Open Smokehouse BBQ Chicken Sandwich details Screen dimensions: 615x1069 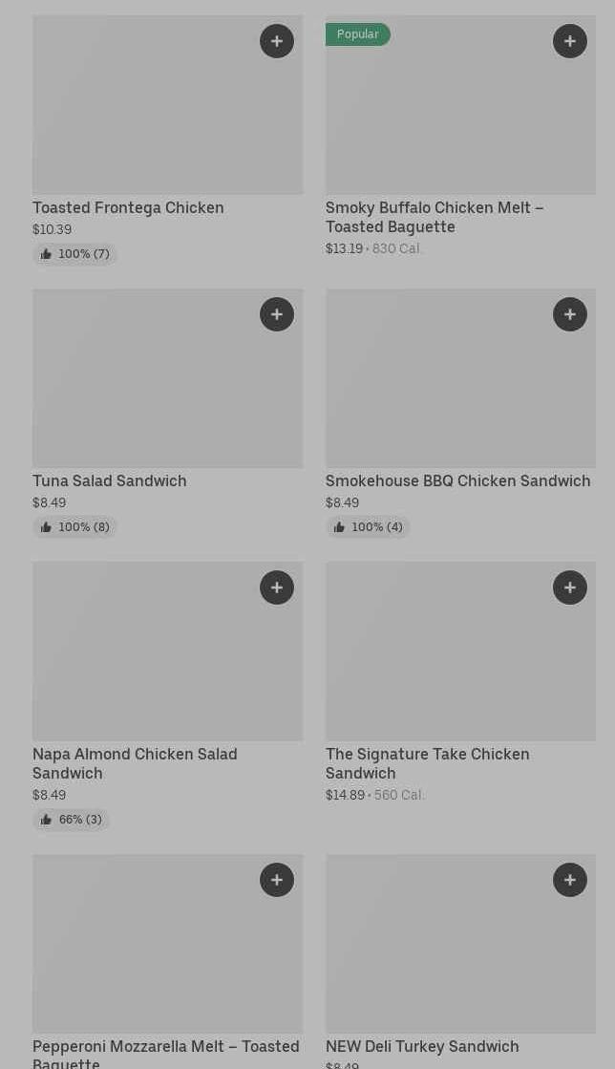[x=457, y=481]
